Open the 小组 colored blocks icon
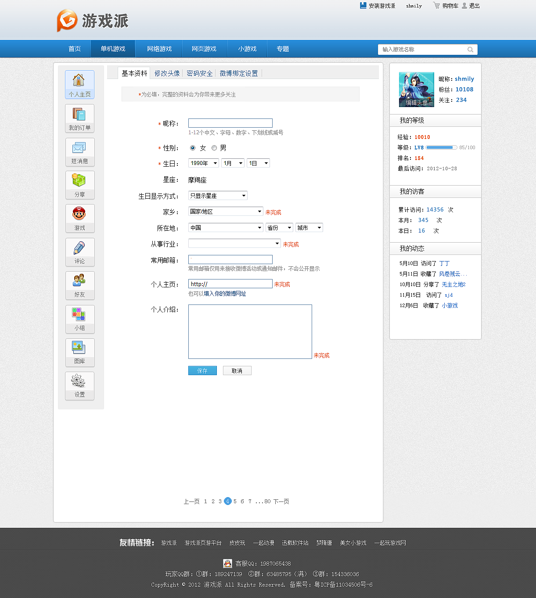The image size is (536, 598). (79, 319)
